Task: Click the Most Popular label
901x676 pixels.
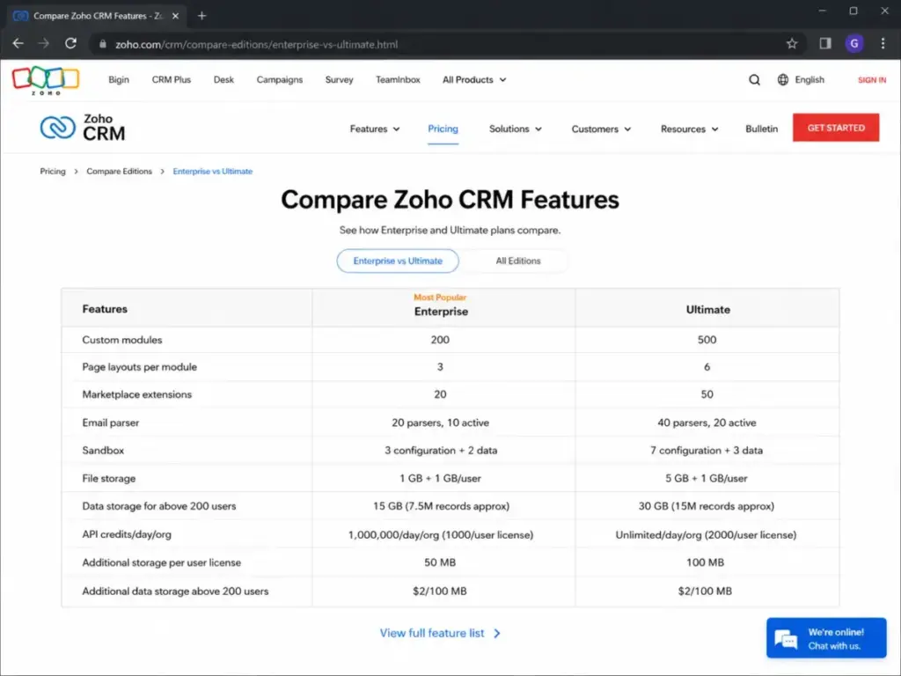Action: (x=440, y=298)
